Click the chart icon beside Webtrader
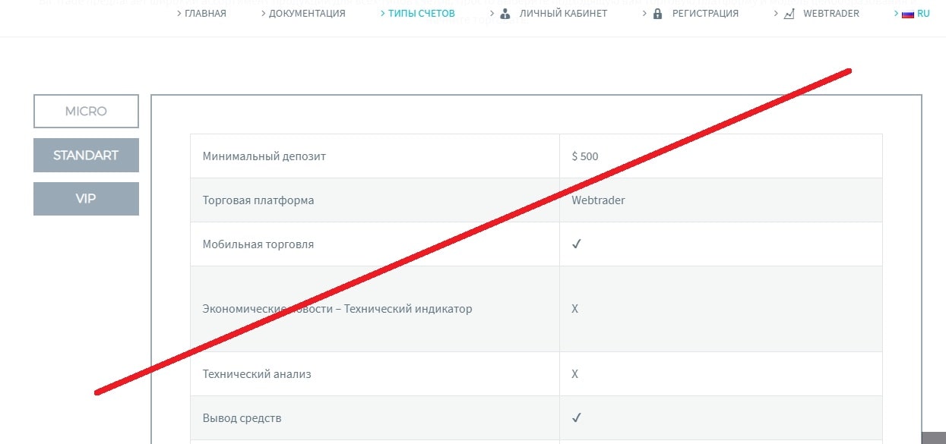Viewport: 946px width, 444px height. pyautogui.click(x=789, y=14)
